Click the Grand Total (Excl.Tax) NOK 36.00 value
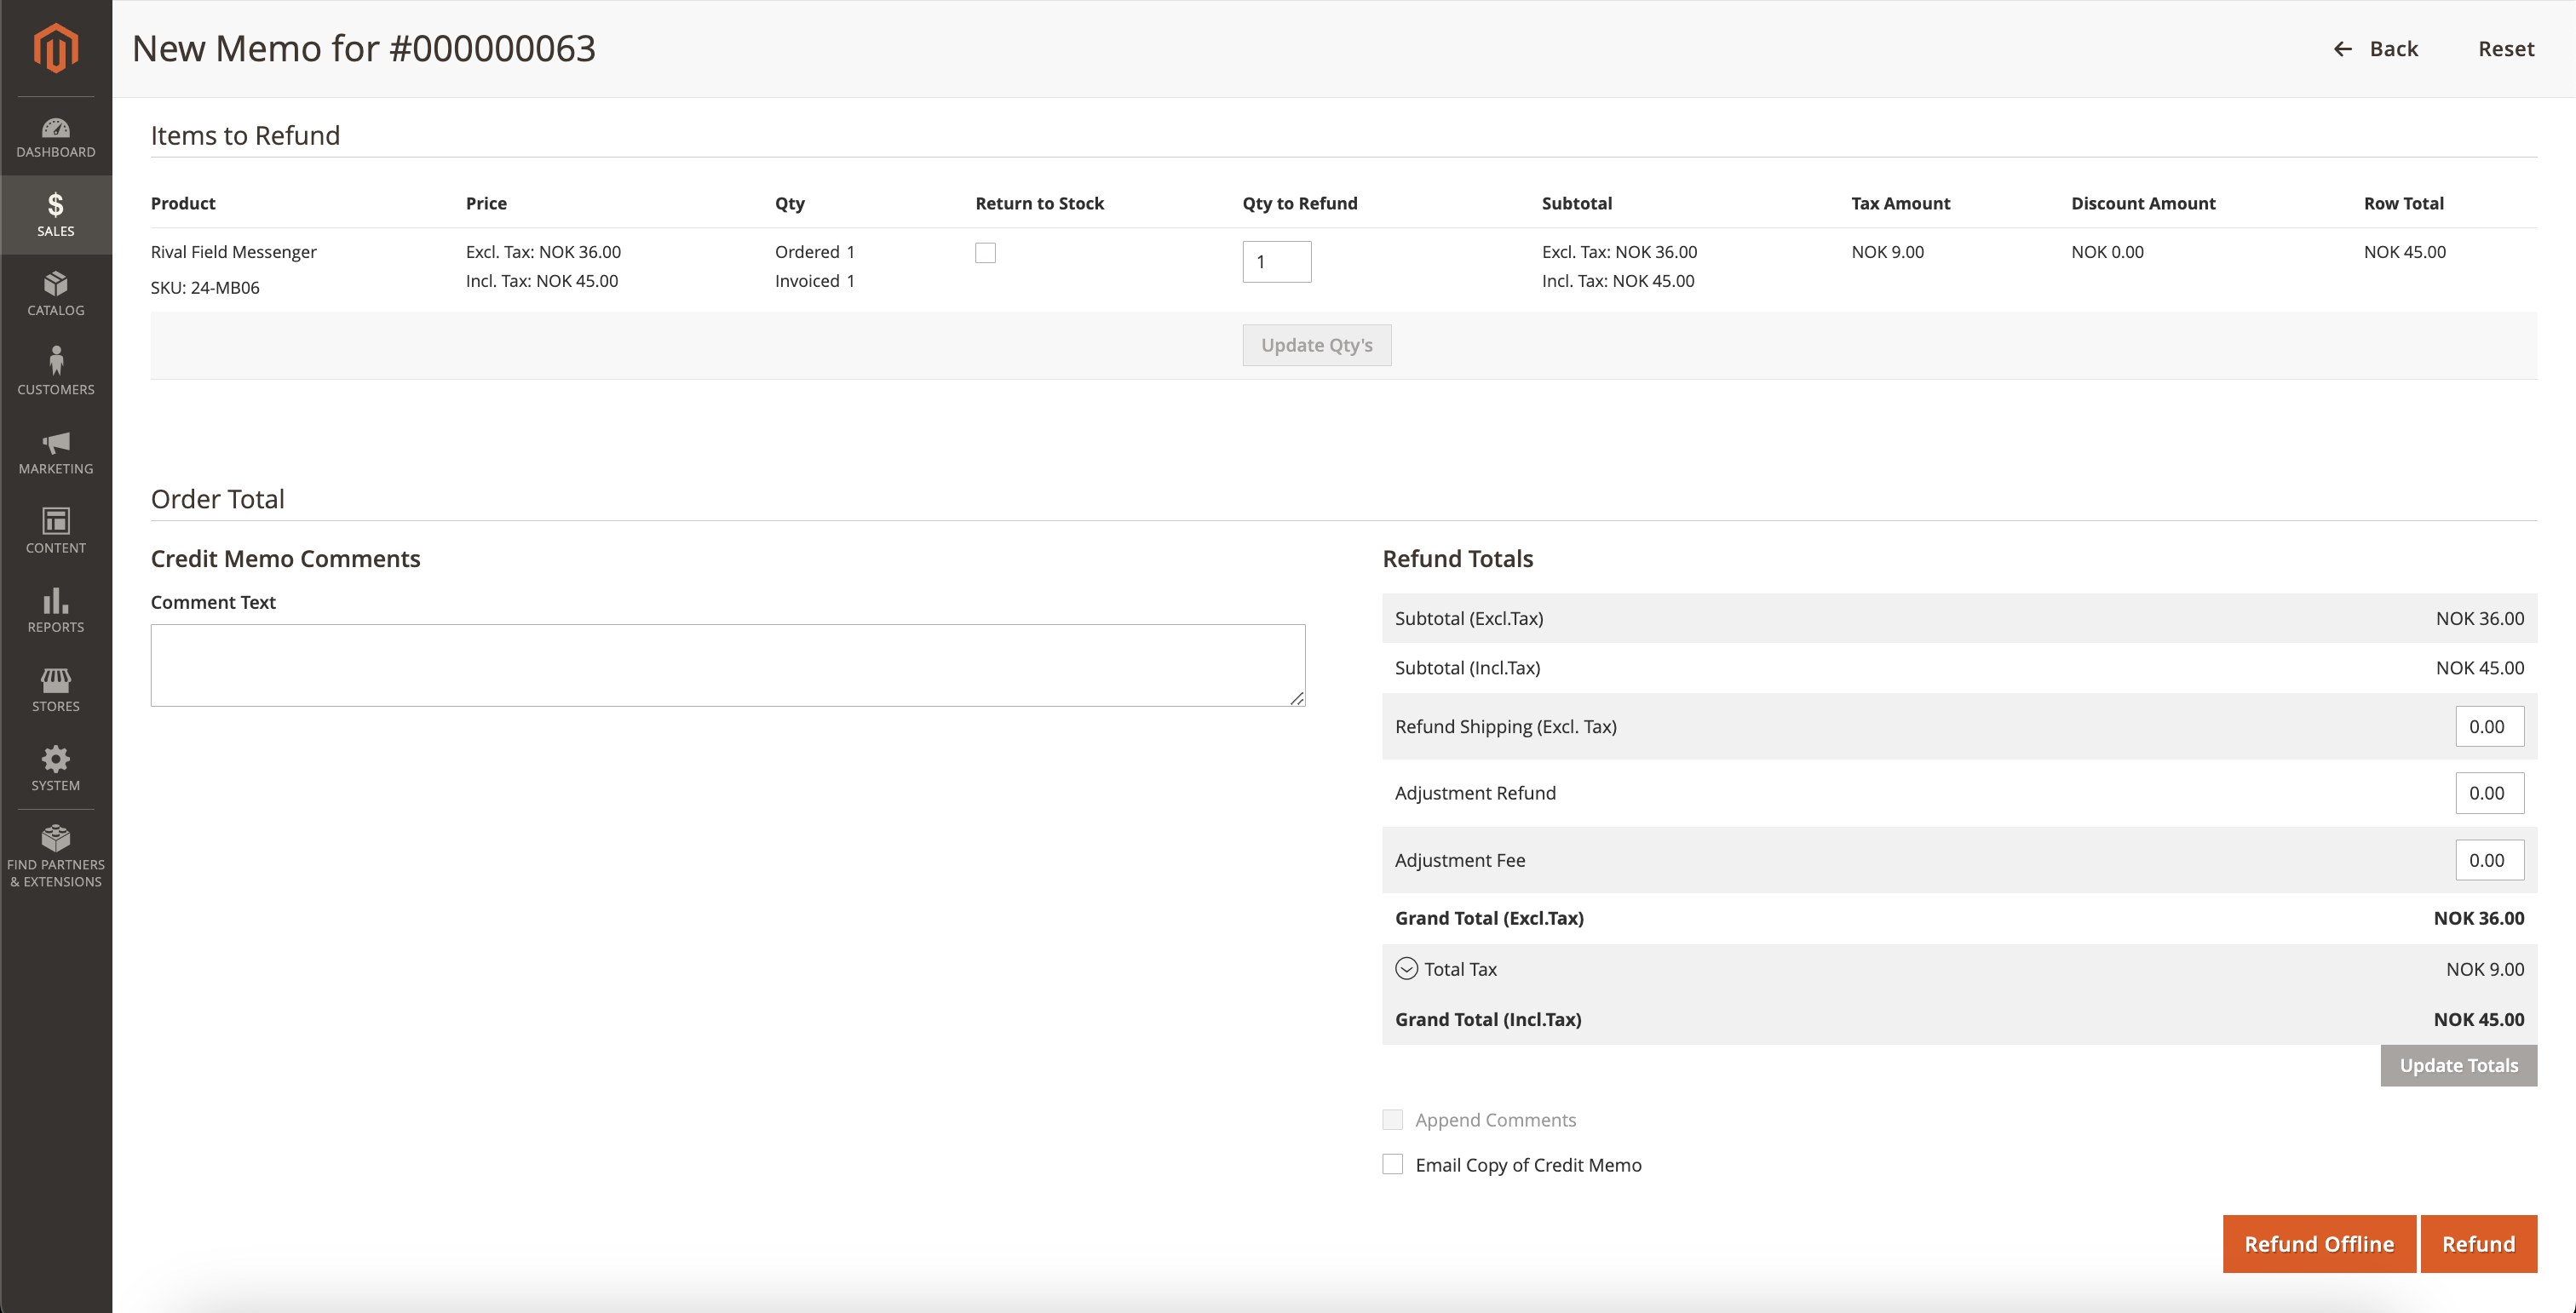Image resolution: width=2576 pixels, height=1313 pixels. pyautogui.click(x=2478, y=918)
